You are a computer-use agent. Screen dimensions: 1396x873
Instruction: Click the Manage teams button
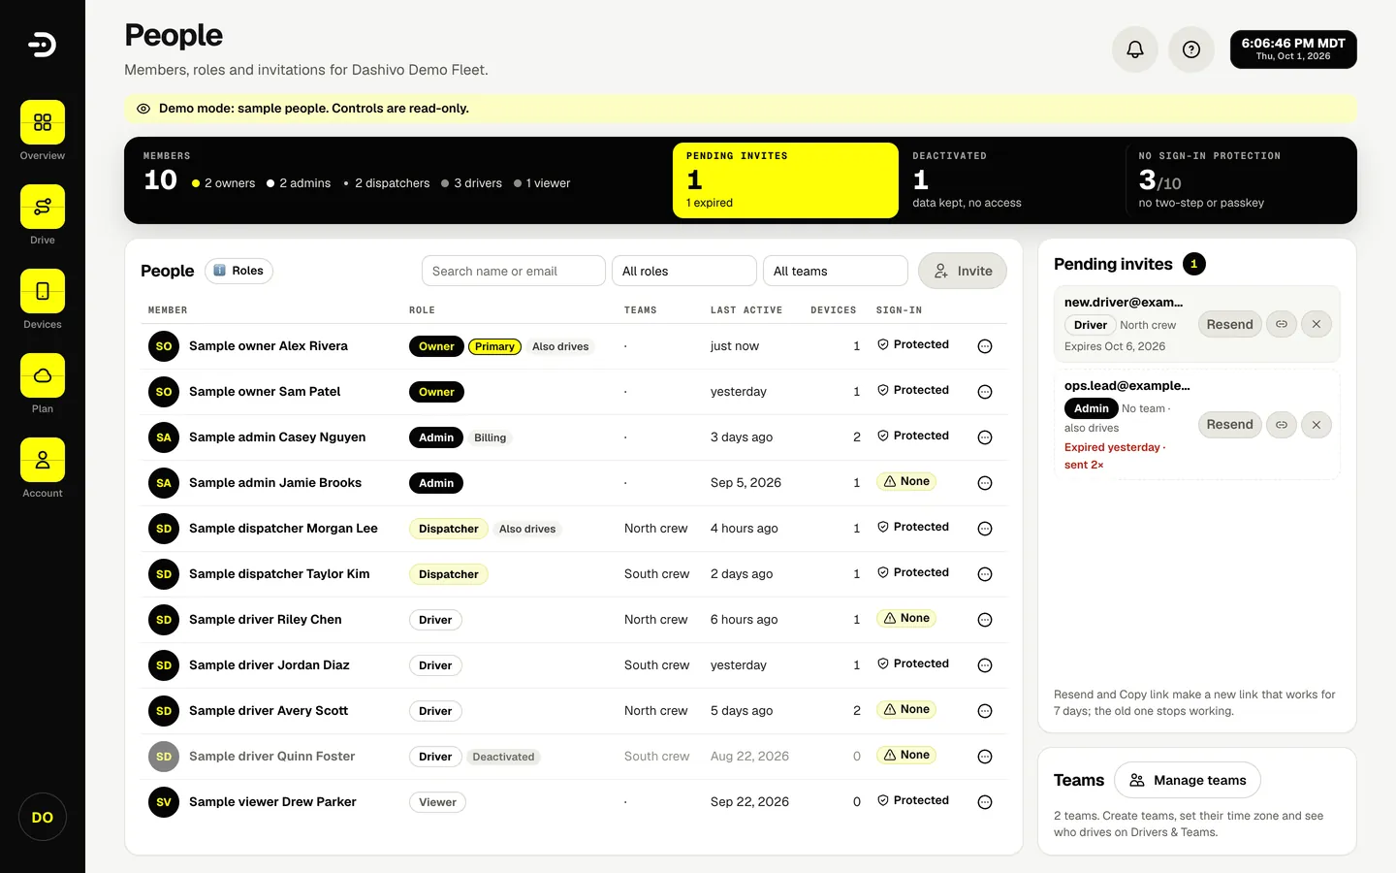(x=1188, y=780)
